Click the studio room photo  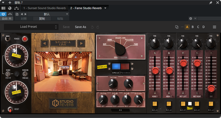(63, 72)
